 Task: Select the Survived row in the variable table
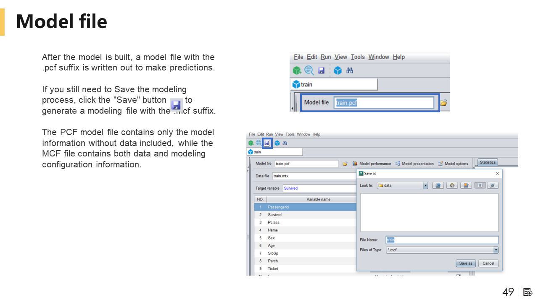tap(305, 215)
